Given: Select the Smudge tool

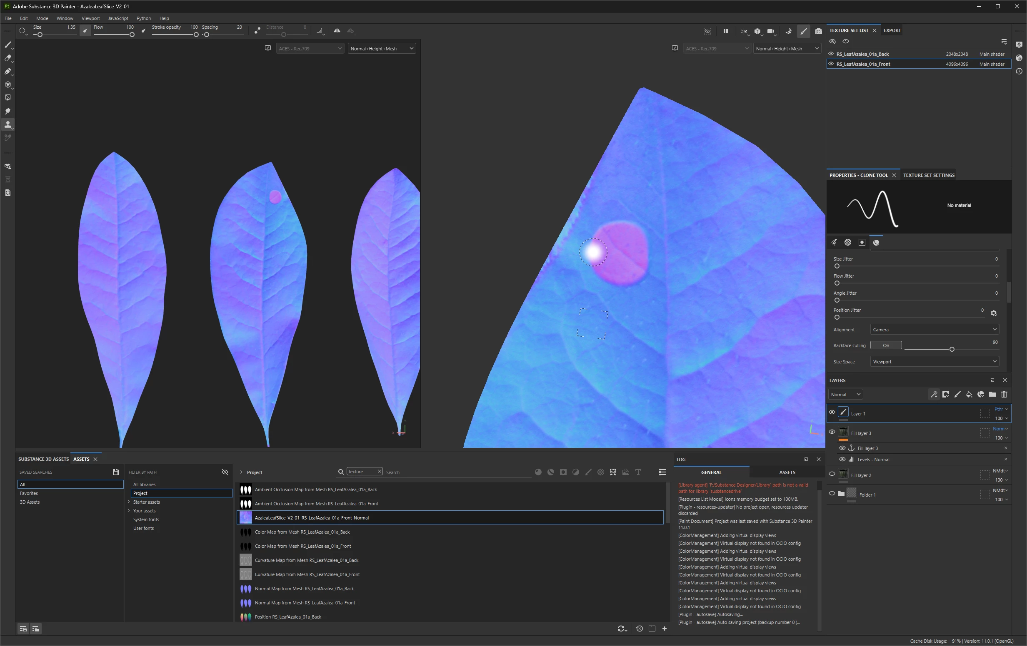Looking at the screenshot, I should tap(7, 111).
